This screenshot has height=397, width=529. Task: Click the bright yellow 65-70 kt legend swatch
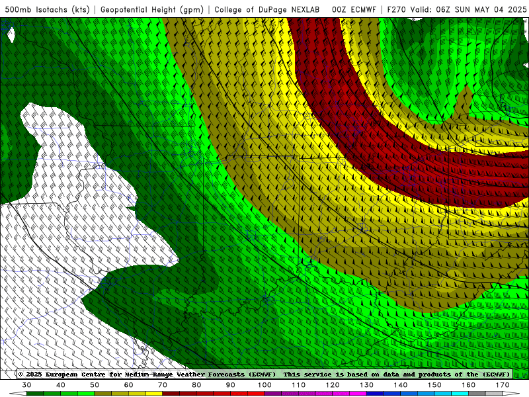coord(154,394)
